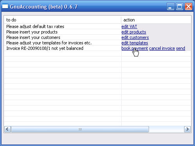Follow the edit templates link

coord(135,43)
